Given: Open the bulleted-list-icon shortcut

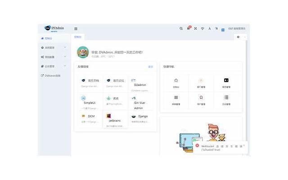Looking at the screenshot, I should click(x=226, y=100).
